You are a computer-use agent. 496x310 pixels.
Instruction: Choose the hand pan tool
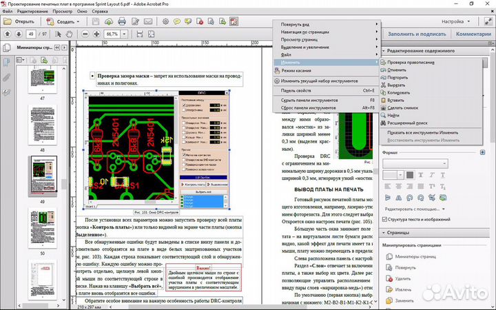pos(69,34)
